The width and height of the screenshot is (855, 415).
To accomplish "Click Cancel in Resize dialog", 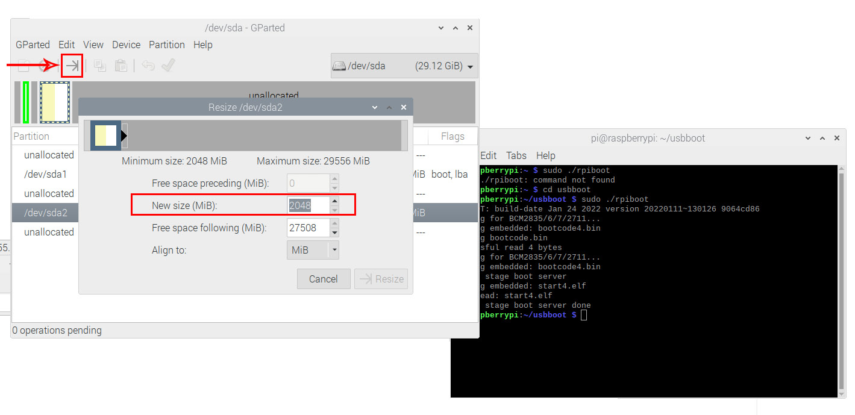I will click(324, 279).
